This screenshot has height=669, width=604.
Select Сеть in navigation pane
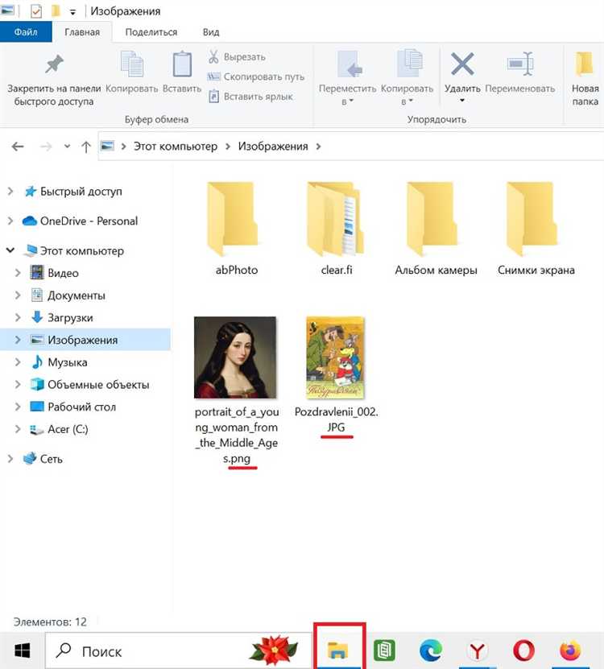pyautogui.click(x=52, y=459)
